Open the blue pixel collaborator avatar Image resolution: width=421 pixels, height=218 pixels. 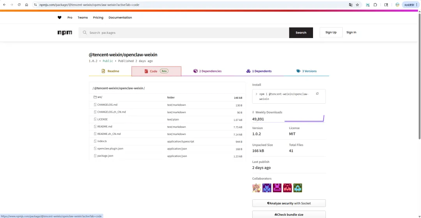coord(267,188)
